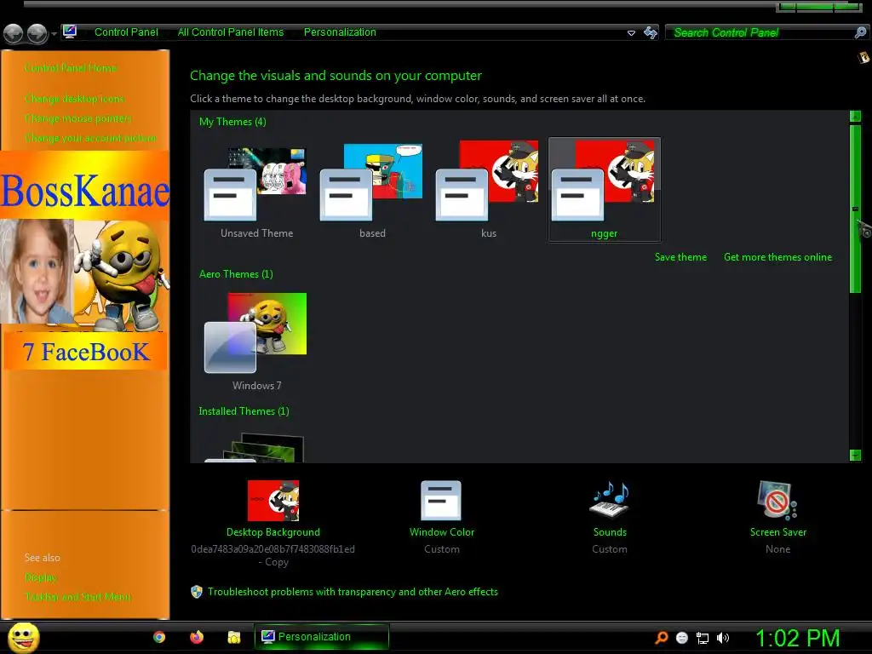Select the 'kus' theme thumbnail
Viewport: 872px width, 654px height.
[488, 189]
